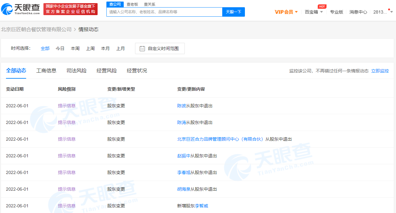This screenshot has width=396, height=213.
Task: Focus the company name search input field
Action: point(164,12)
